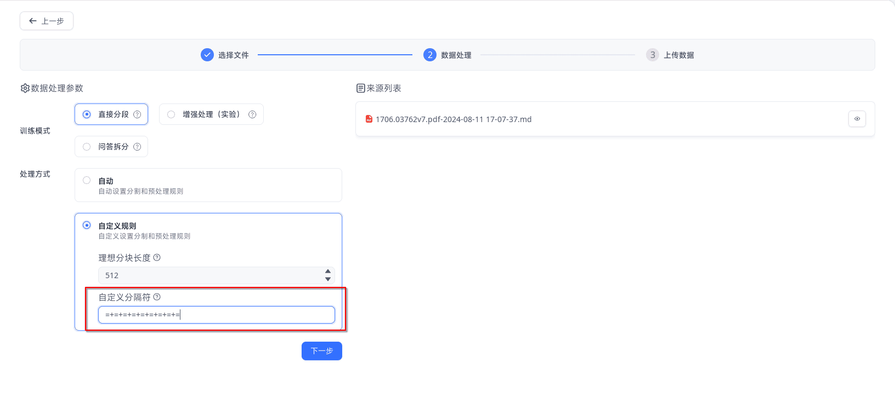895x403 pixels.
Task: Increase chunk length with up arrow
Action: [x=328, y=272]
